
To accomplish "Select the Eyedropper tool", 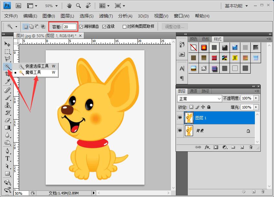I will coord(7,81).
